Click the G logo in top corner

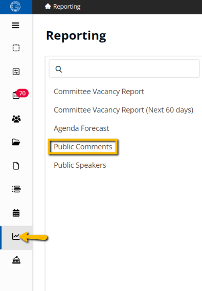click(15, 7)
